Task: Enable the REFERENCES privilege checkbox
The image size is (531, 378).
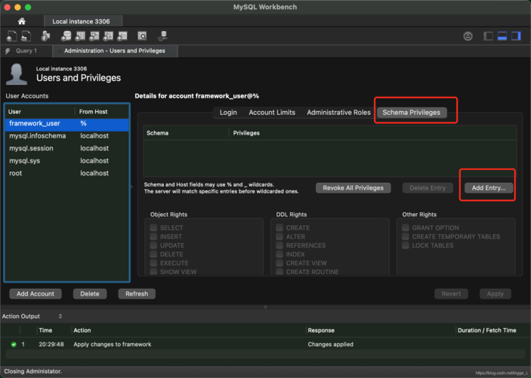Action: pyautogui.click(x=279, y=245)
